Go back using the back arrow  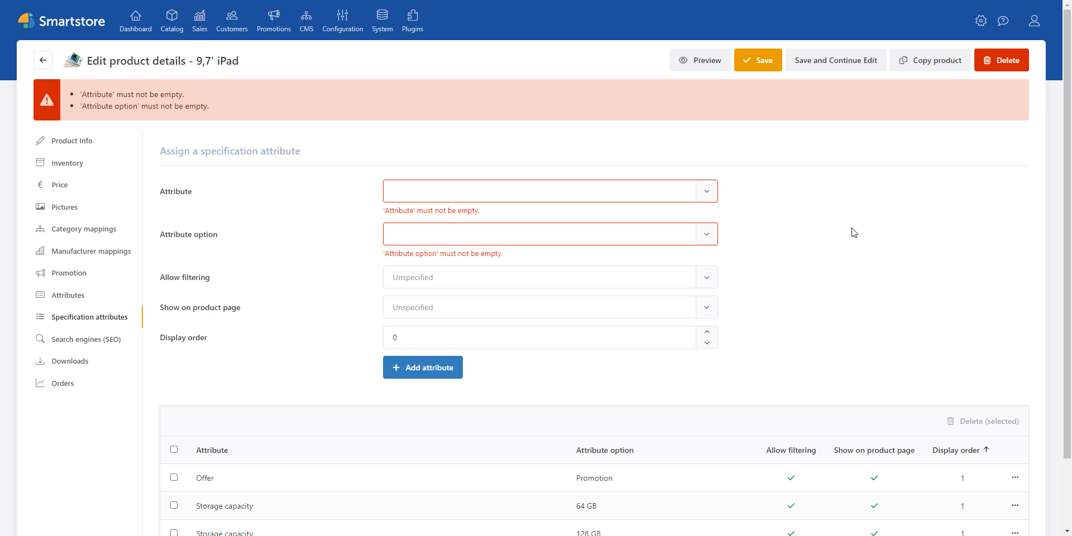43,60
